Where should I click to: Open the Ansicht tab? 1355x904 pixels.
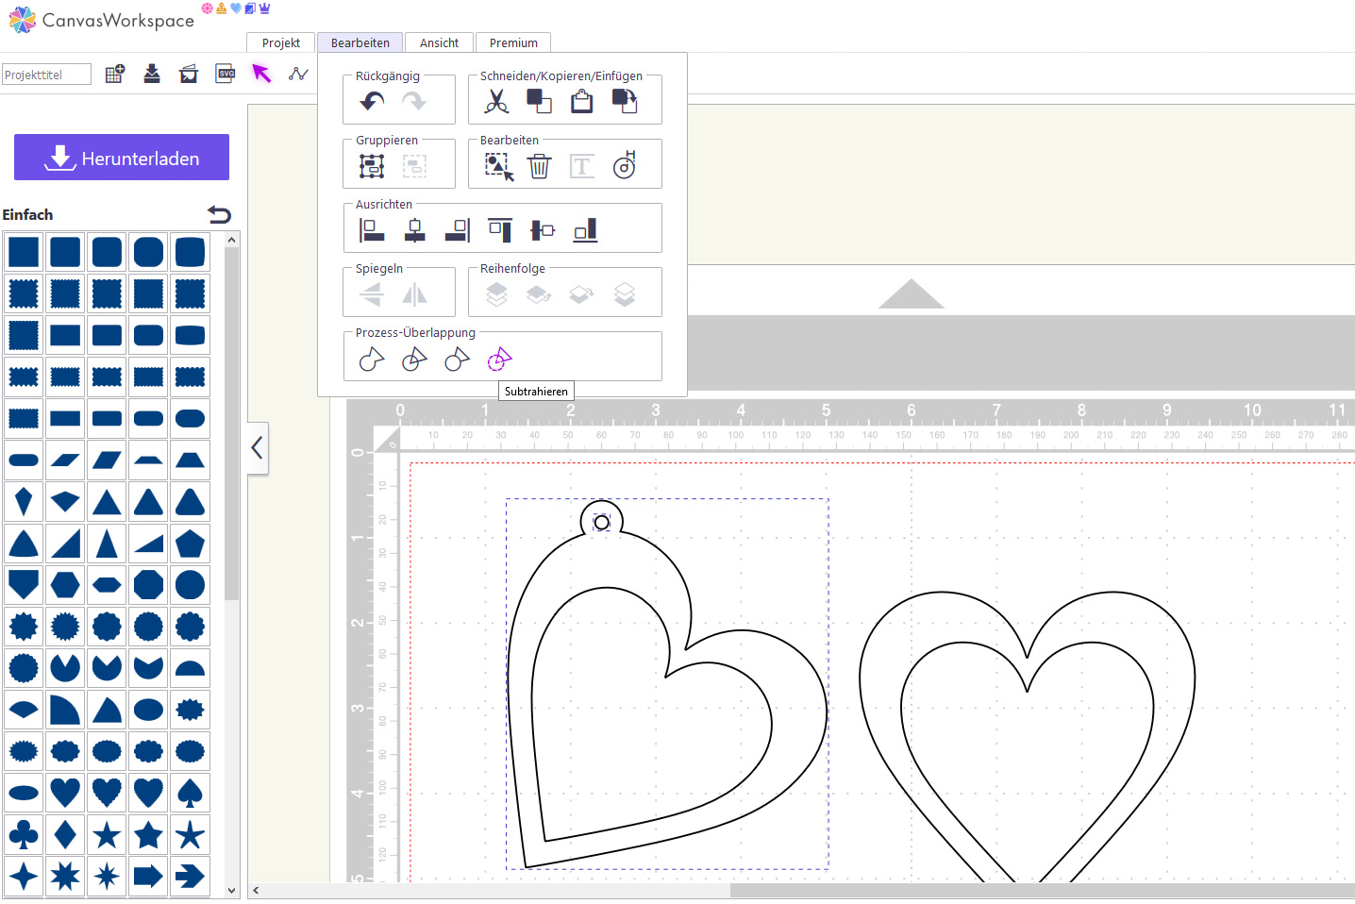click(439, 42)
